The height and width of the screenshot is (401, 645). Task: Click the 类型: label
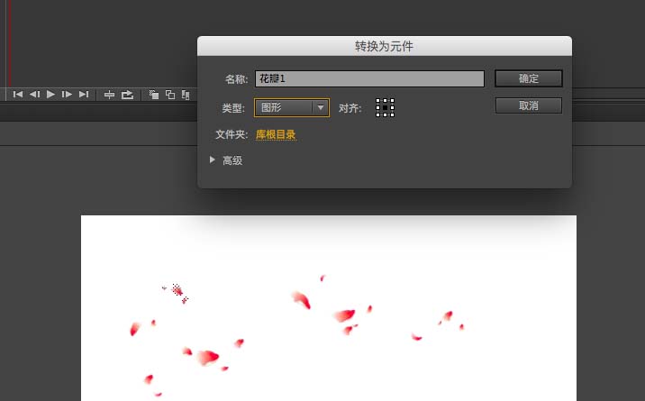233,108
